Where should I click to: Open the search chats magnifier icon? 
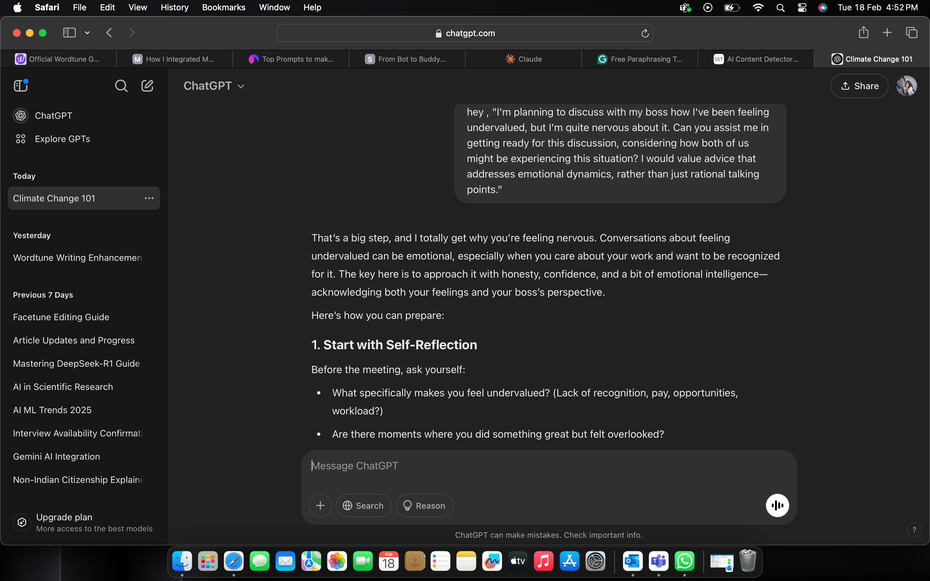click(x=121, y=86)
